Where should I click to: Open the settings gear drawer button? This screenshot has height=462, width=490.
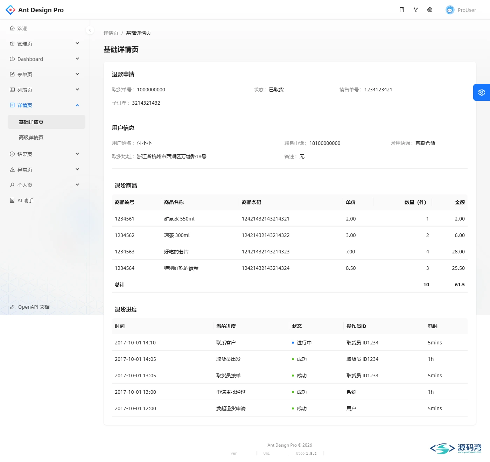coord(482,92)
